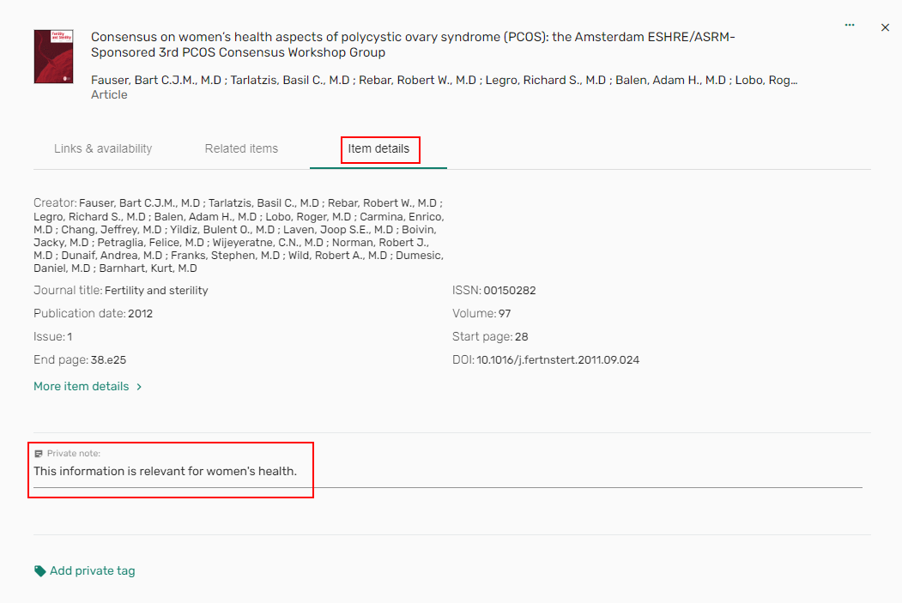Close the item details panel
The width and height of the screenshot is (902, 603).
[885, 27]
